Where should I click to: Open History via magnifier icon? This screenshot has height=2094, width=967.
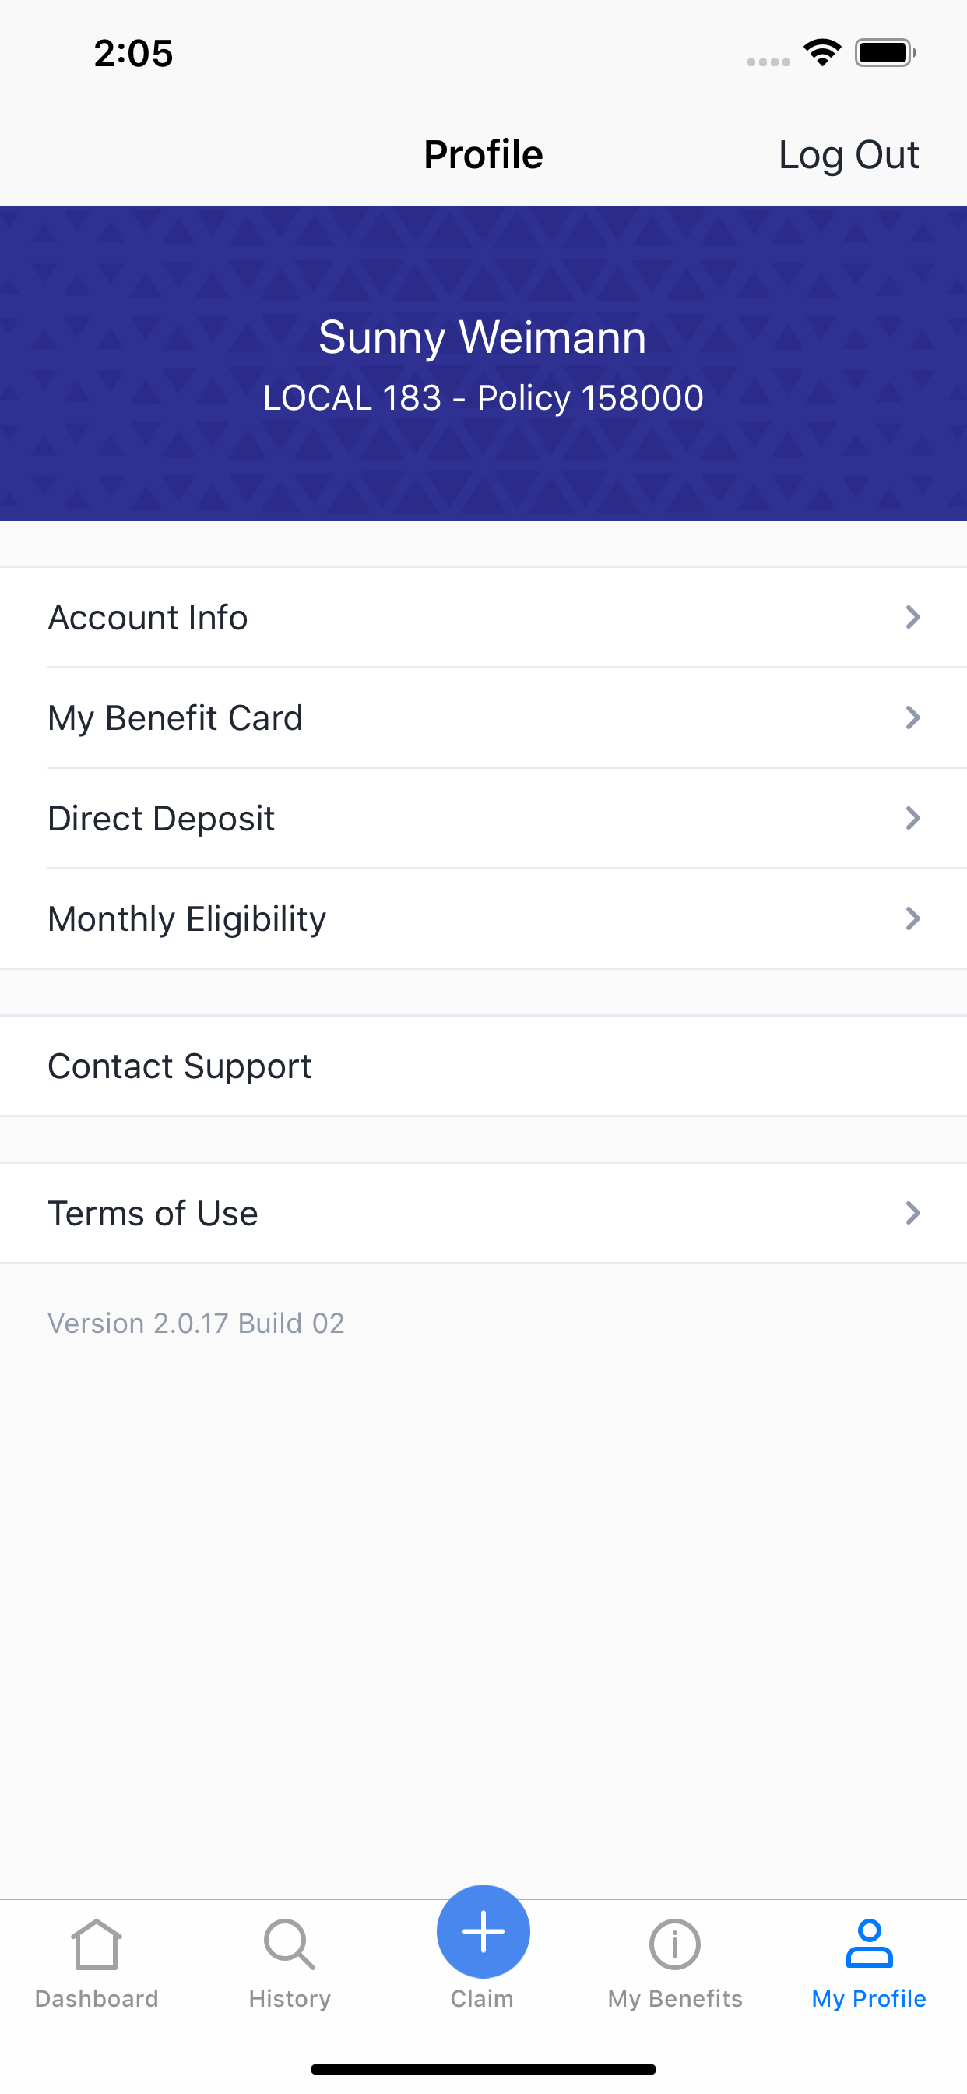290,1944
